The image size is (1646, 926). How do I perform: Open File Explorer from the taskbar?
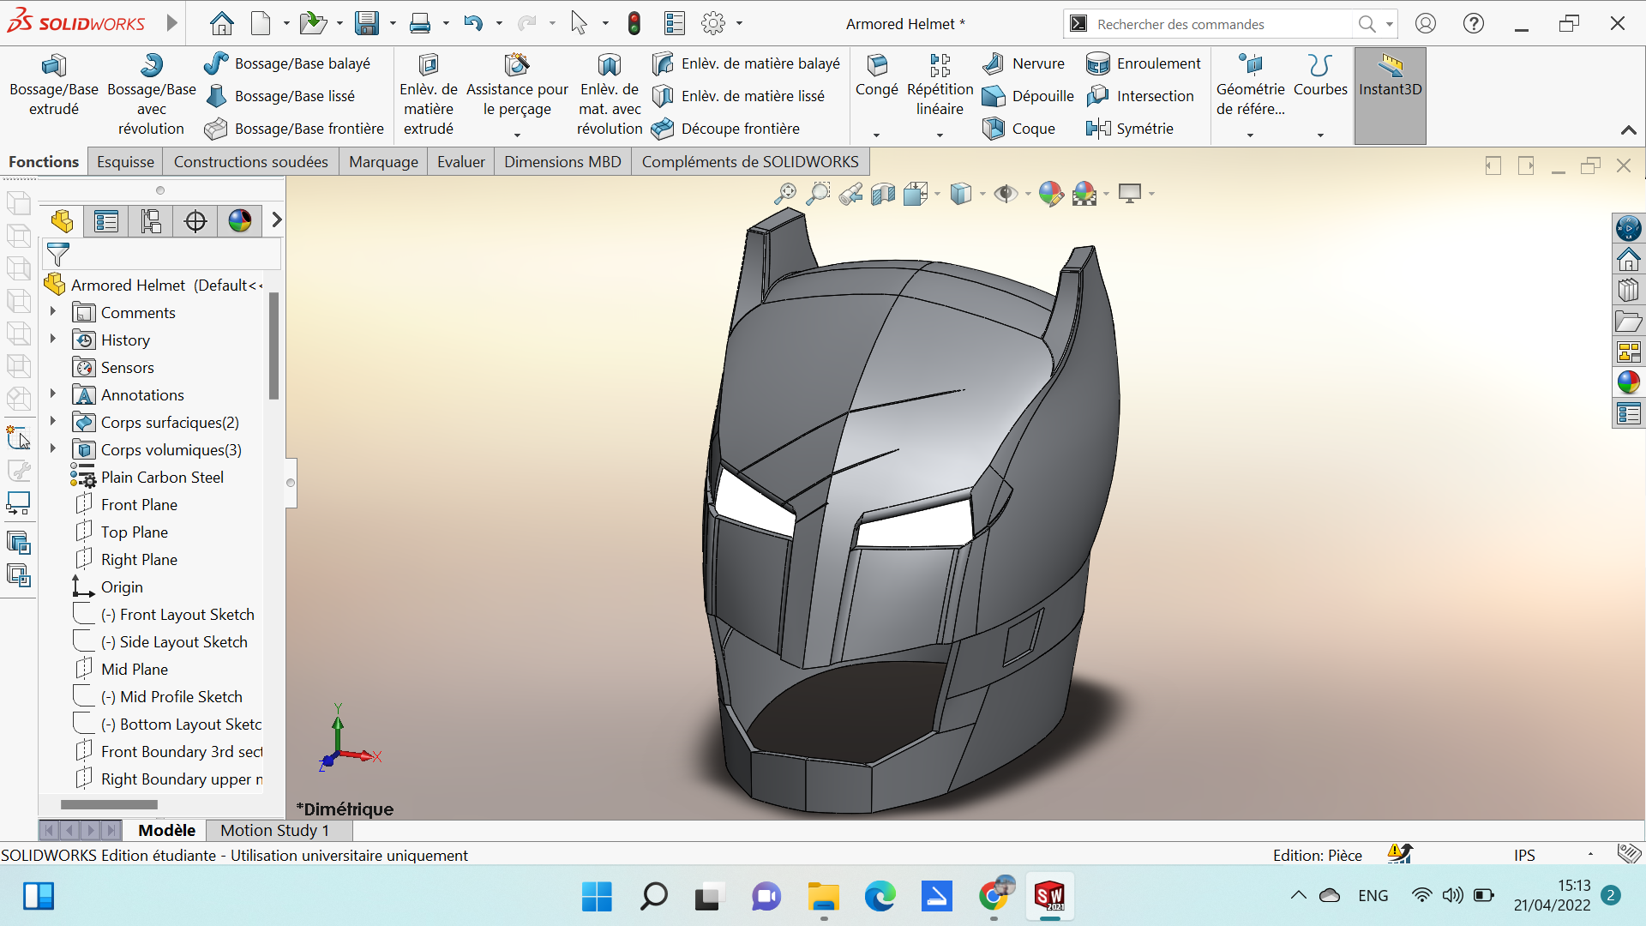tap(823, 897)
